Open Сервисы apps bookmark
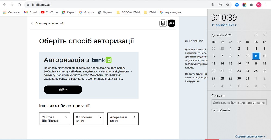 coord(12,12)
